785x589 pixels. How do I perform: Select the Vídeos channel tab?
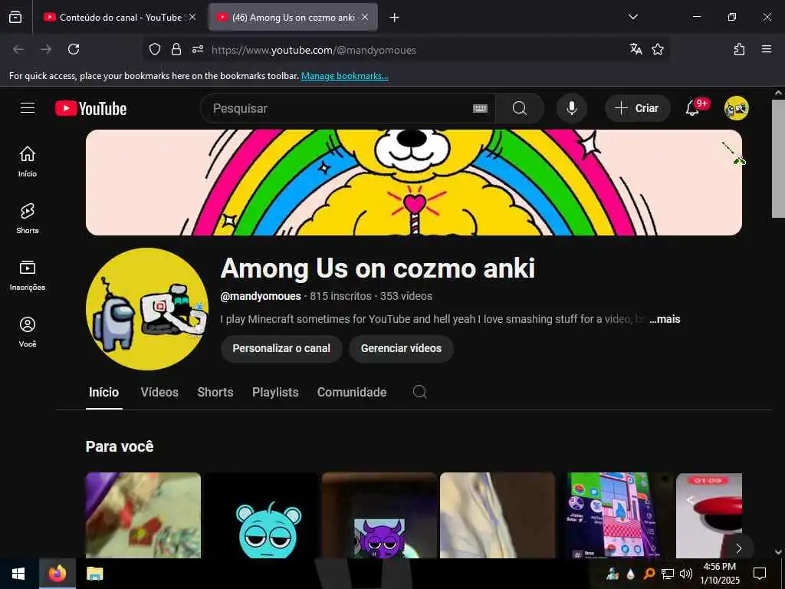click(x=159, y=392)
